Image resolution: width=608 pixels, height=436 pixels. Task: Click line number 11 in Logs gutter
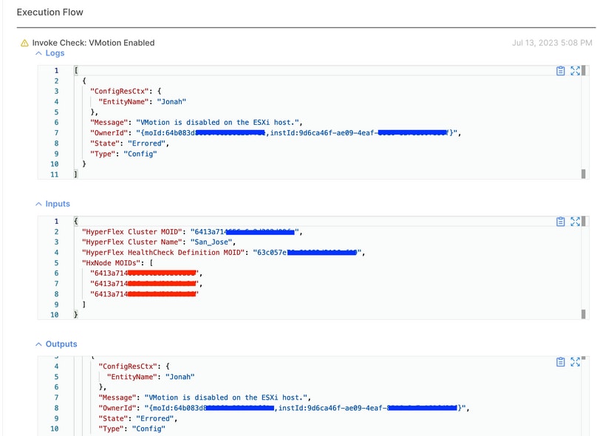pyautogui.click(x=54, y=174)
